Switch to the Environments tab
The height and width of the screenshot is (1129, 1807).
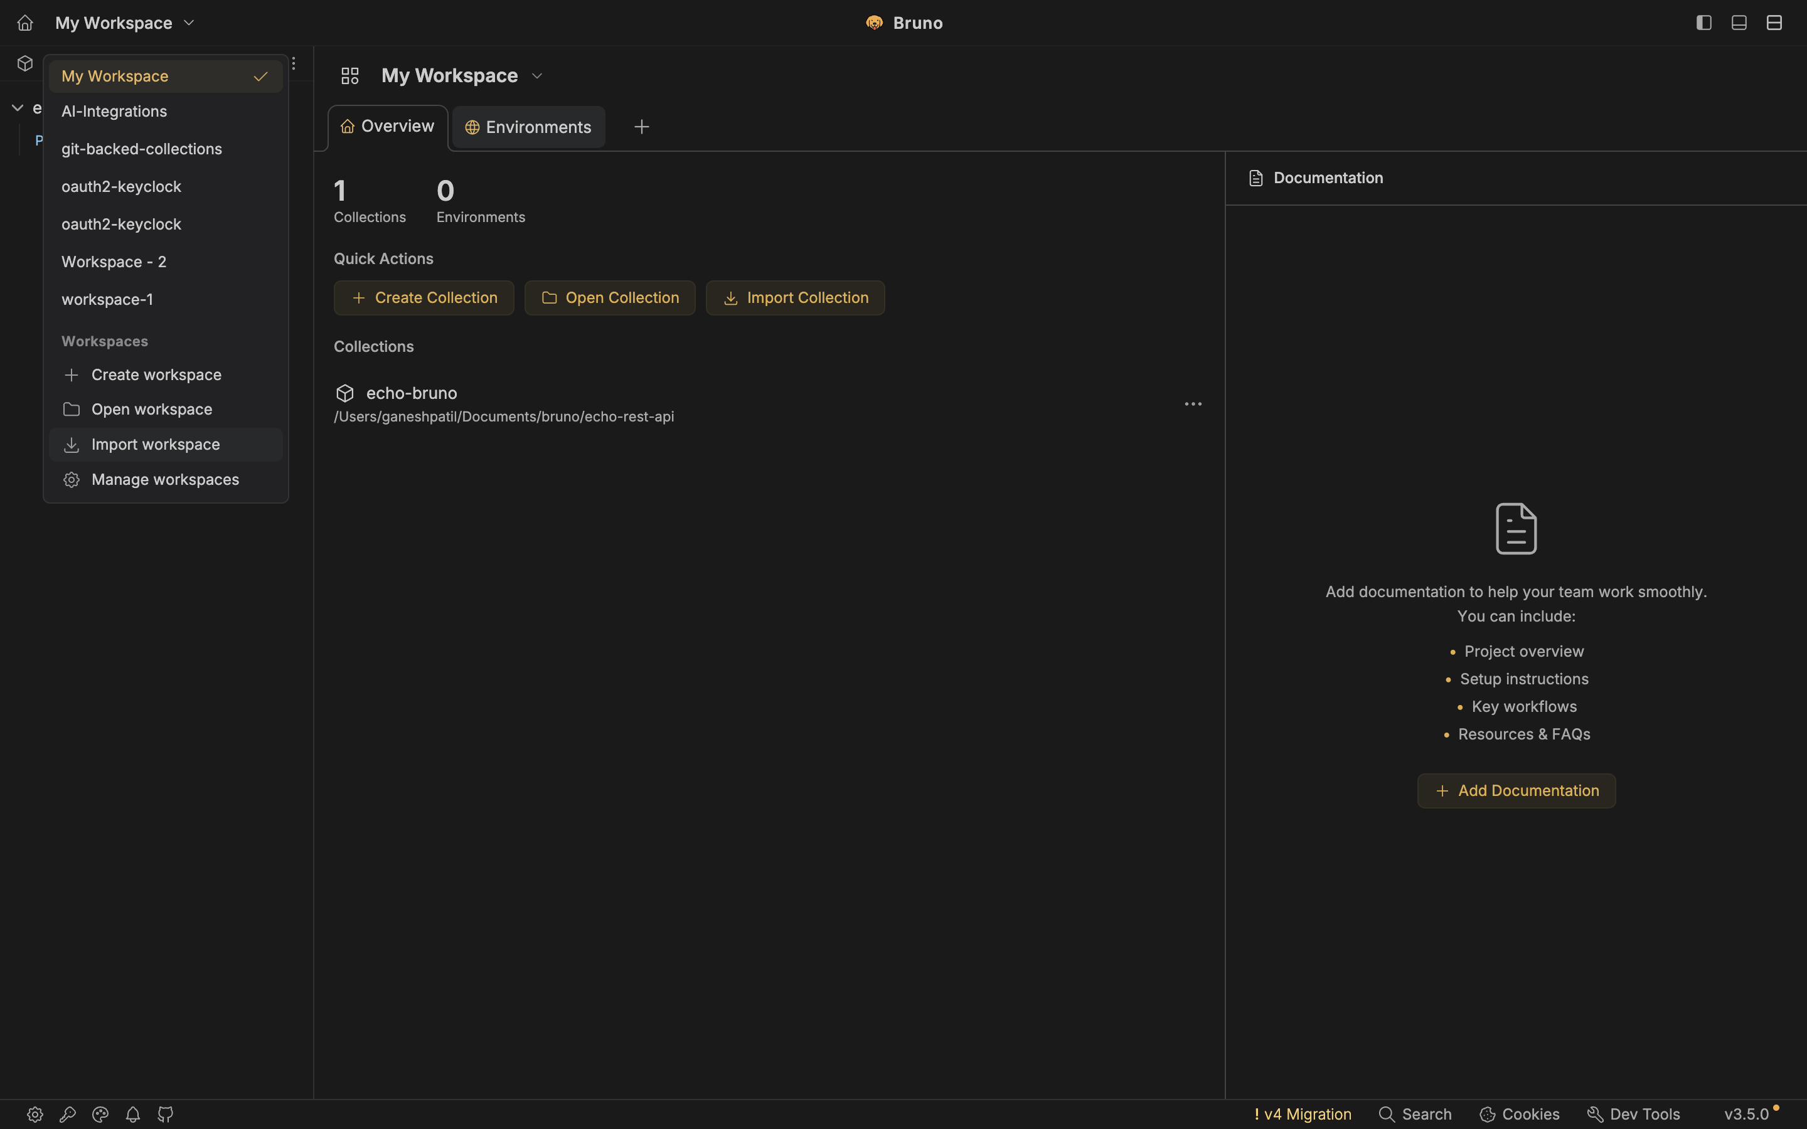[x=529, y=127]
